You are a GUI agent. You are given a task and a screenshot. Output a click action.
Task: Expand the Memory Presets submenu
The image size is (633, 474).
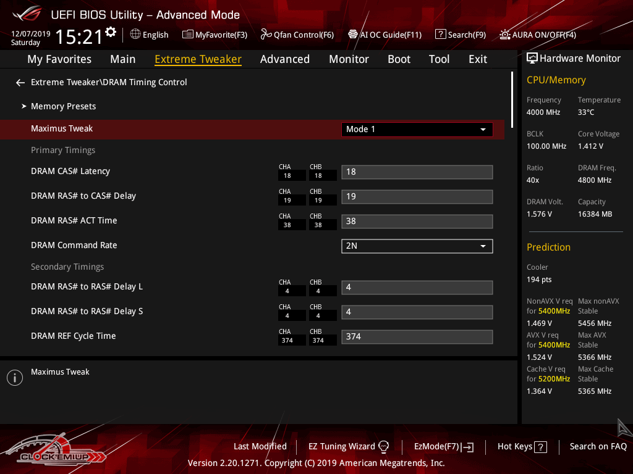[63, 106]
